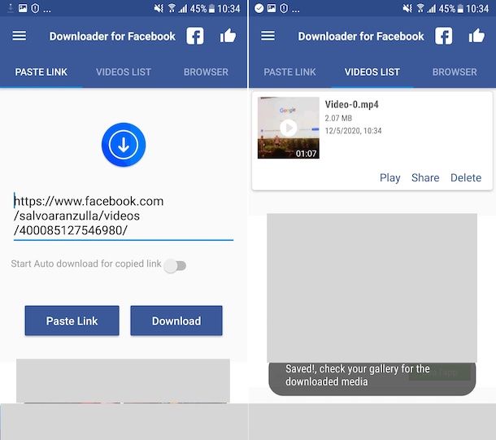This screenshot has height=440, width=496.
Task: Switch to PASTE LINK tab in right screen
Action: coord(289,72)
